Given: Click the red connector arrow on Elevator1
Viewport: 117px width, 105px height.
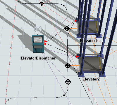Looking at the screenshot, I should coord(76,21).
